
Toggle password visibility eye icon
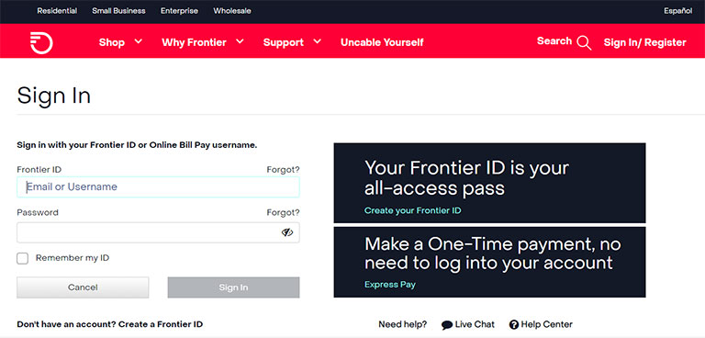click(287, 232)
